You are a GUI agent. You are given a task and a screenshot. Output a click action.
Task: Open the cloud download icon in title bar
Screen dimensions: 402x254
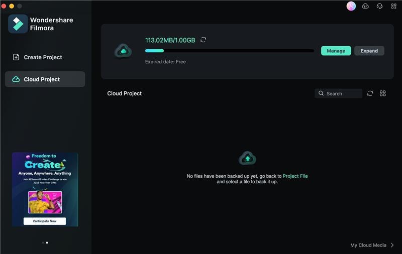pos(365,6)
